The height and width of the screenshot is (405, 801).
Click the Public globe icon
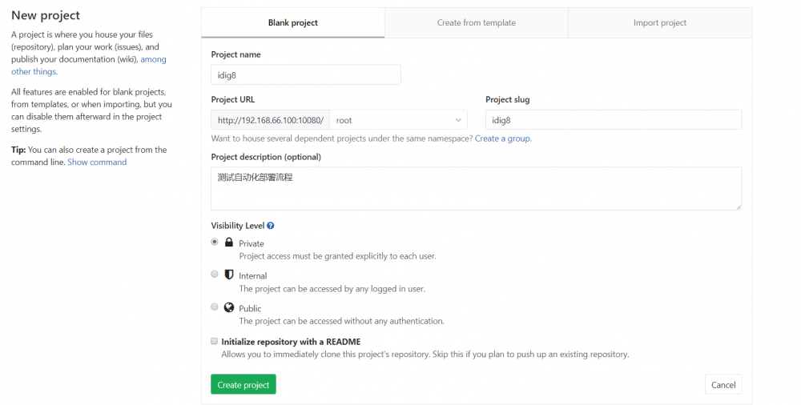pos(229,307)
